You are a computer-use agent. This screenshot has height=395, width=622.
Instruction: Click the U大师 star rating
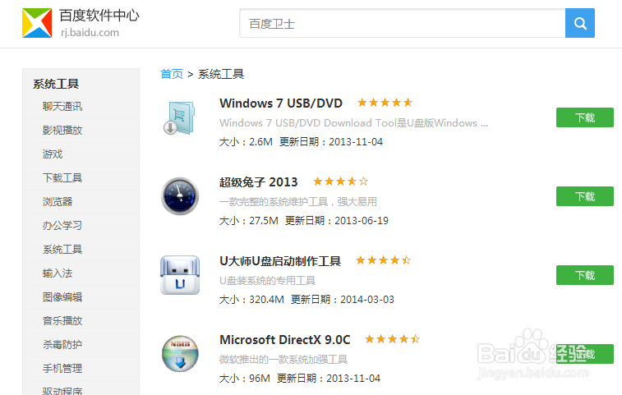pyautogui.click(x=383, y=260)
